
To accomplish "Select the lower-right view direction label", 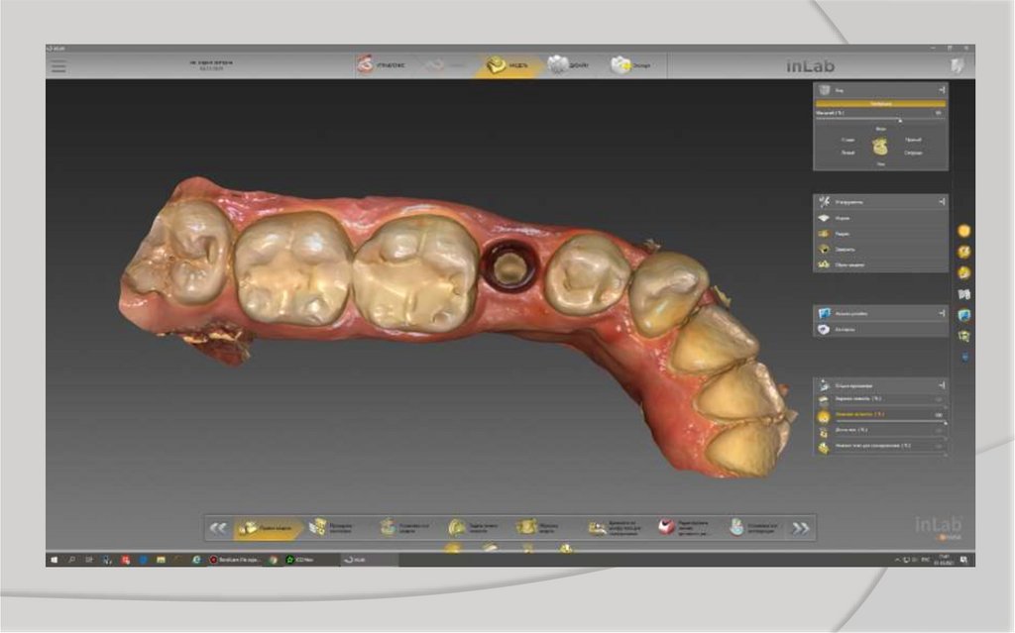I will click(x=913, y=154).
